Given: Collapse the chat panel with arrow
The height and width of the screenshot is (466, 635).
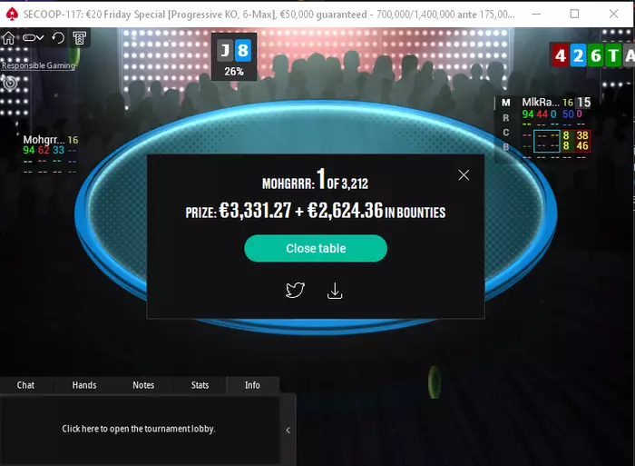Looking at the screenshot, I should pyautogui.click(x=288, y=430).
